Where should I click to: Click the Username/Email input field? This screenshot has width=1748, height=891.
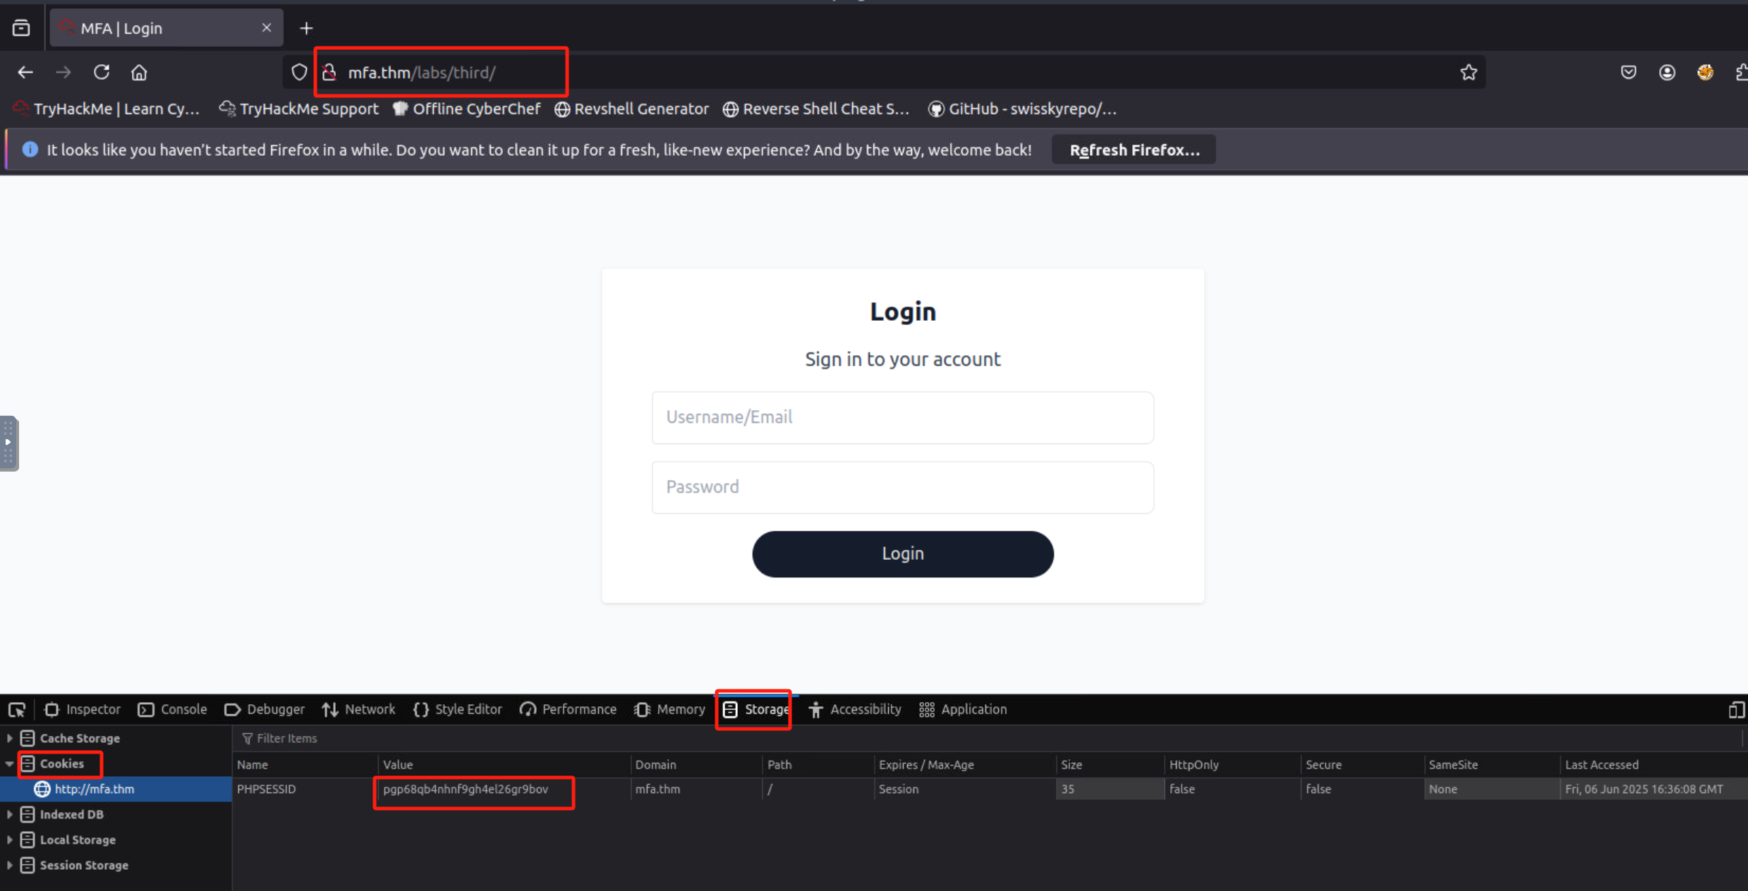902,417
